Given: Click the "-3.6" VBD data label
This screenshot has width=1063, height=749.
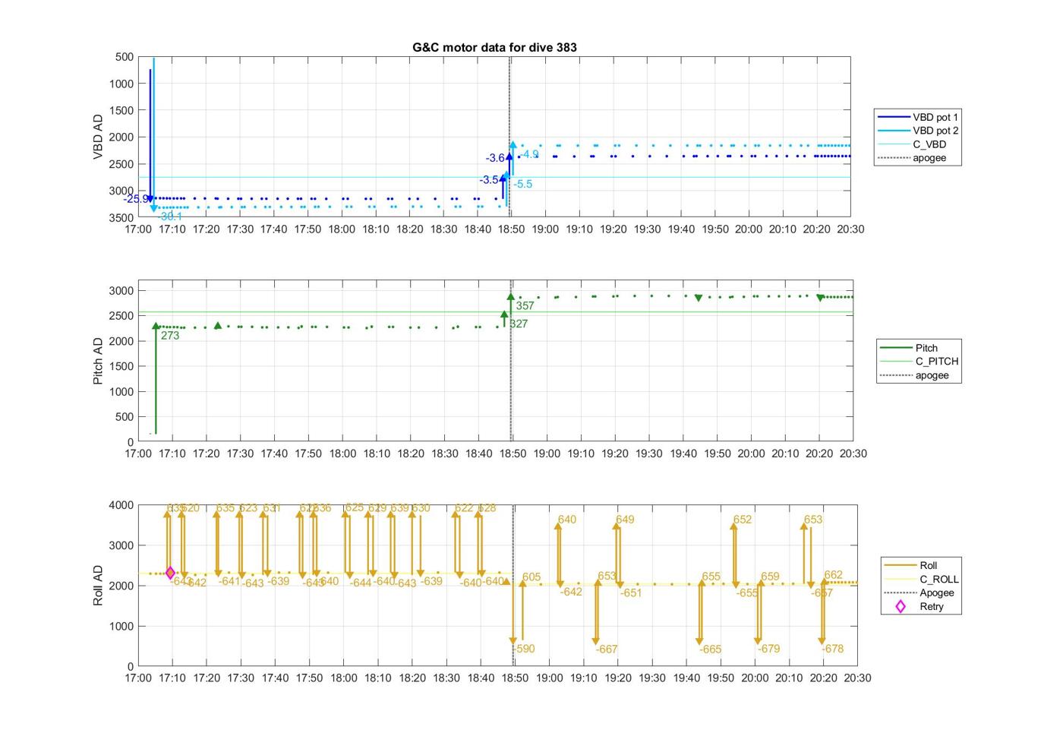Looking at the screenshot, I should tap(495, 158).
